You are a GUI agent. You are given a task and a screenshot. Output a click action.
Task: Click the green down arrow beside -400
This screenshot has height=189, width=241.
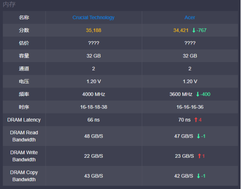(197, 94)
